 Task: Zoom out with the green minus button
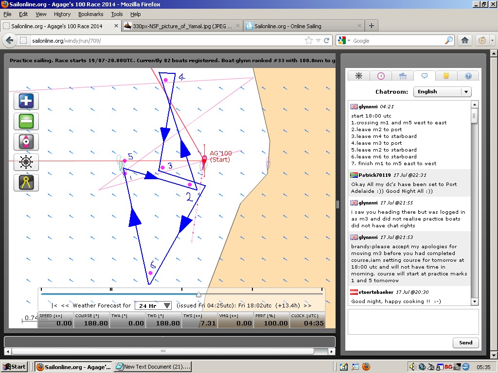[26, 121]
